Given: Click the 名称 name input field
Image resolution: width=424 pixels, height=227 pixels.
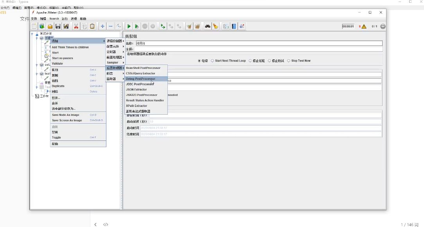Looking at the screenshot, I should (x=259, y=43).
